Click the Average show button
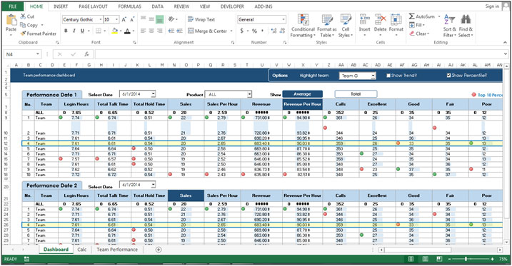Screen dimensions: 512x266 (302, 94)
